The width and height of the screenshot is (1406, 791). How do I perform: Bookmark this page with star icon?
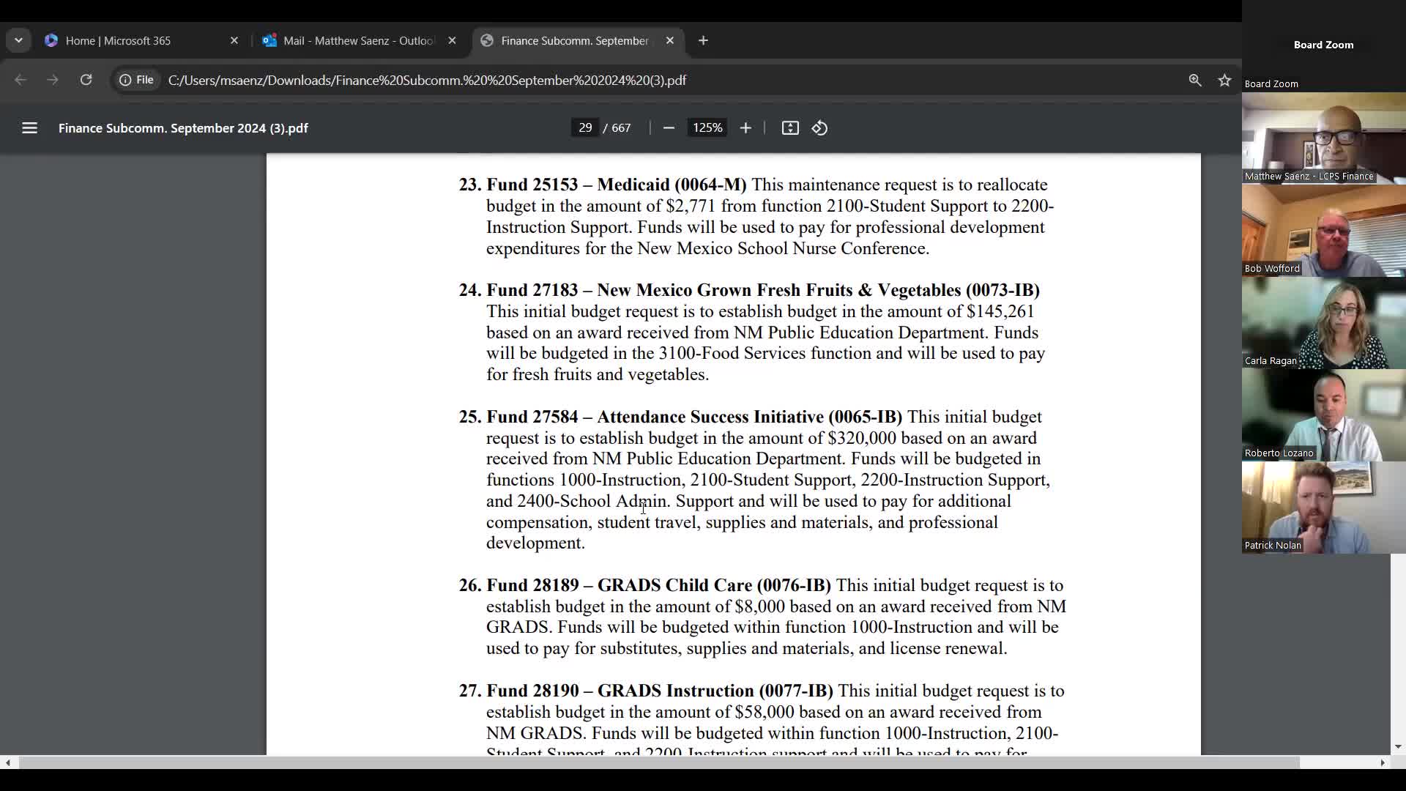(1224, 80)
